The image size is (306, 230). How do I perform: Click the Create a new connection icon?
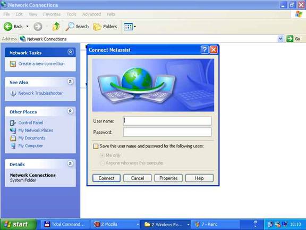[x=13, y=64]
